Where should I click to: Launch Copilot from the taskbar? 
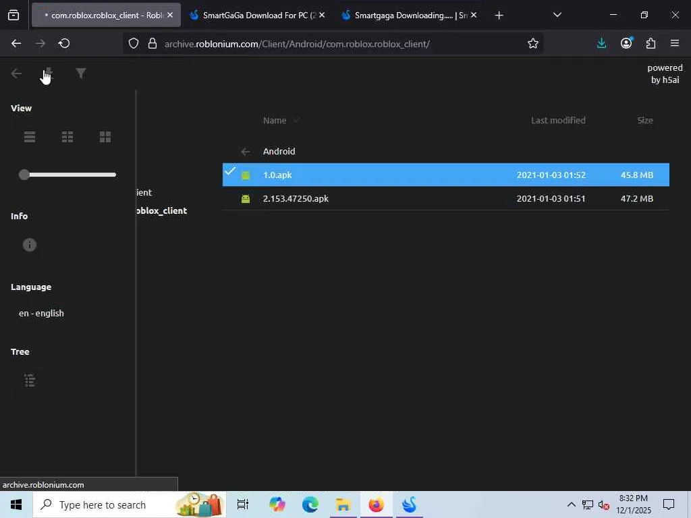pos(277,505)
